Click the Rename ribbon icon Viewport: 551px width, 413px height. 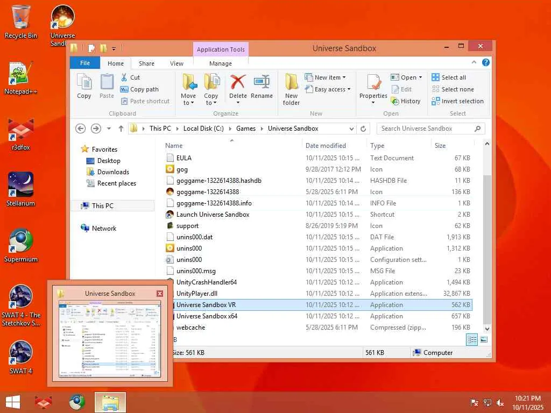[262, 82]
